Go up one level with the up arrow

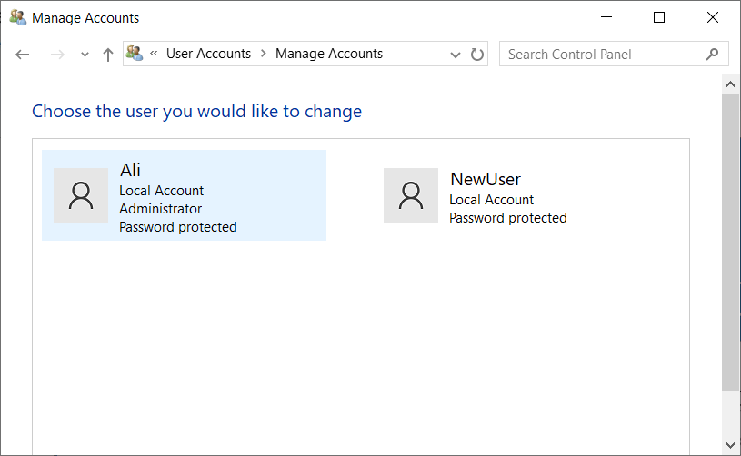[108, 55]
